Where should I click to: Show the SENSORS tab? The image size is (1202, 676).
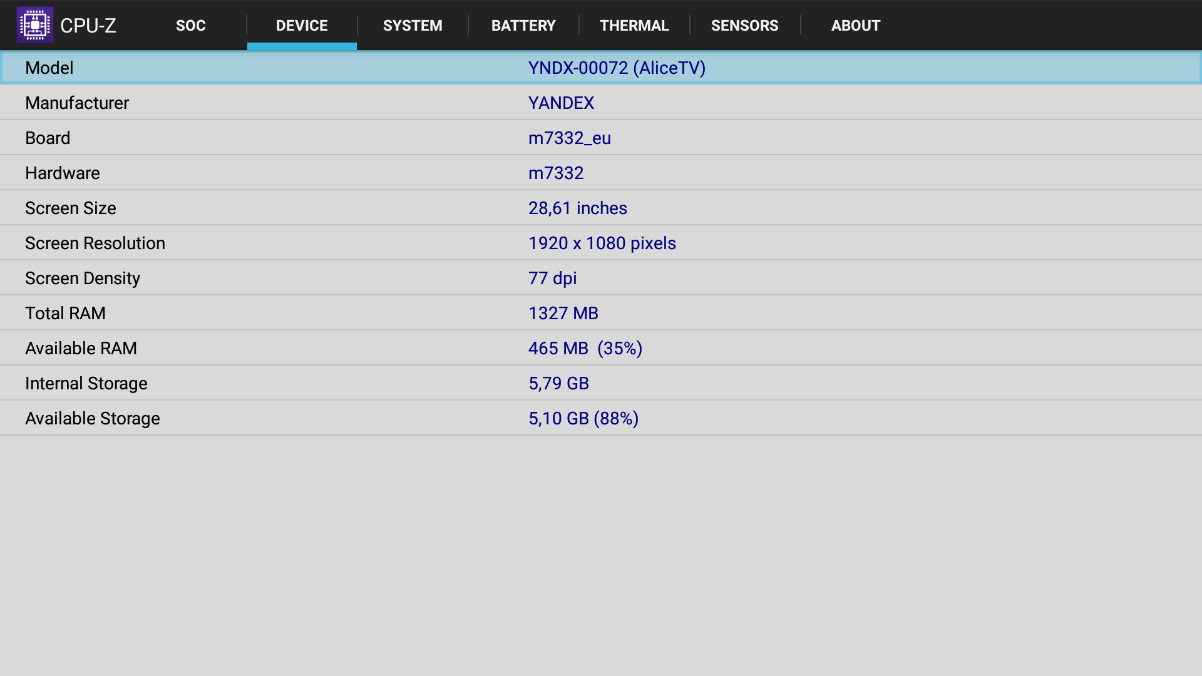tap(744, 26)
